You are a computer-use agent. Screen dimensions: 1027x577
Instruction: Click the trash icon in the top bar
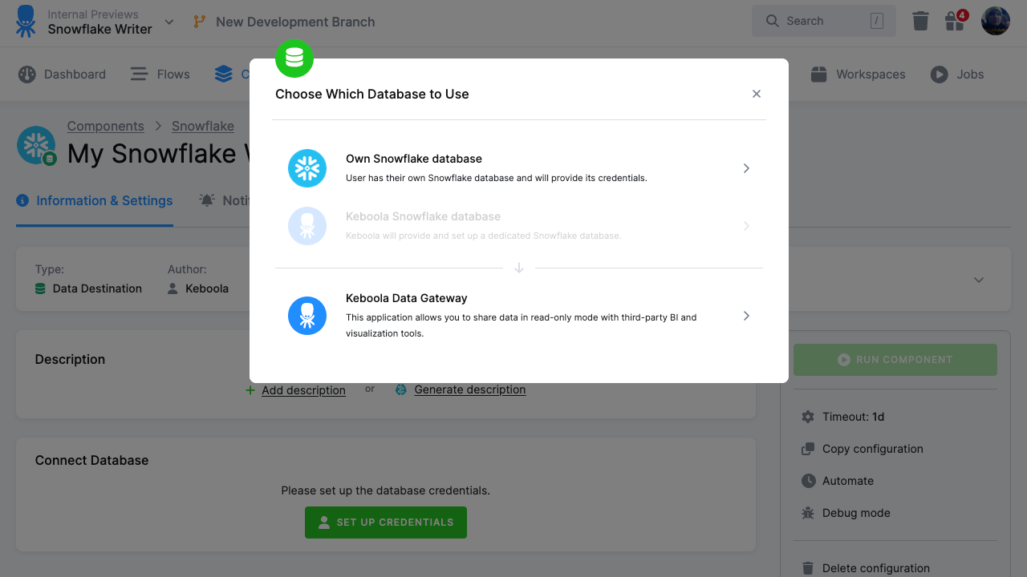click(x=920, y=21)
